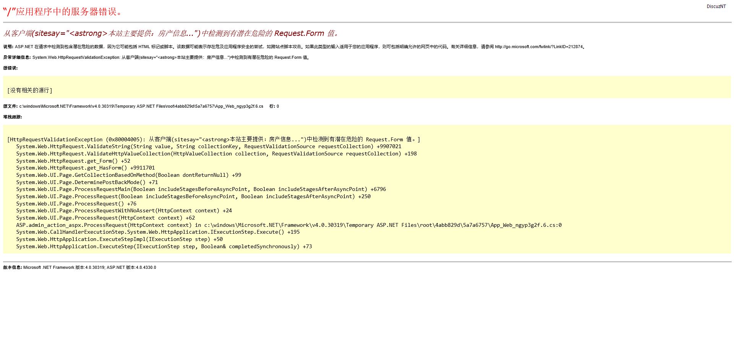Click the Page.ProcessRequestMain stack line

point(201,189)
